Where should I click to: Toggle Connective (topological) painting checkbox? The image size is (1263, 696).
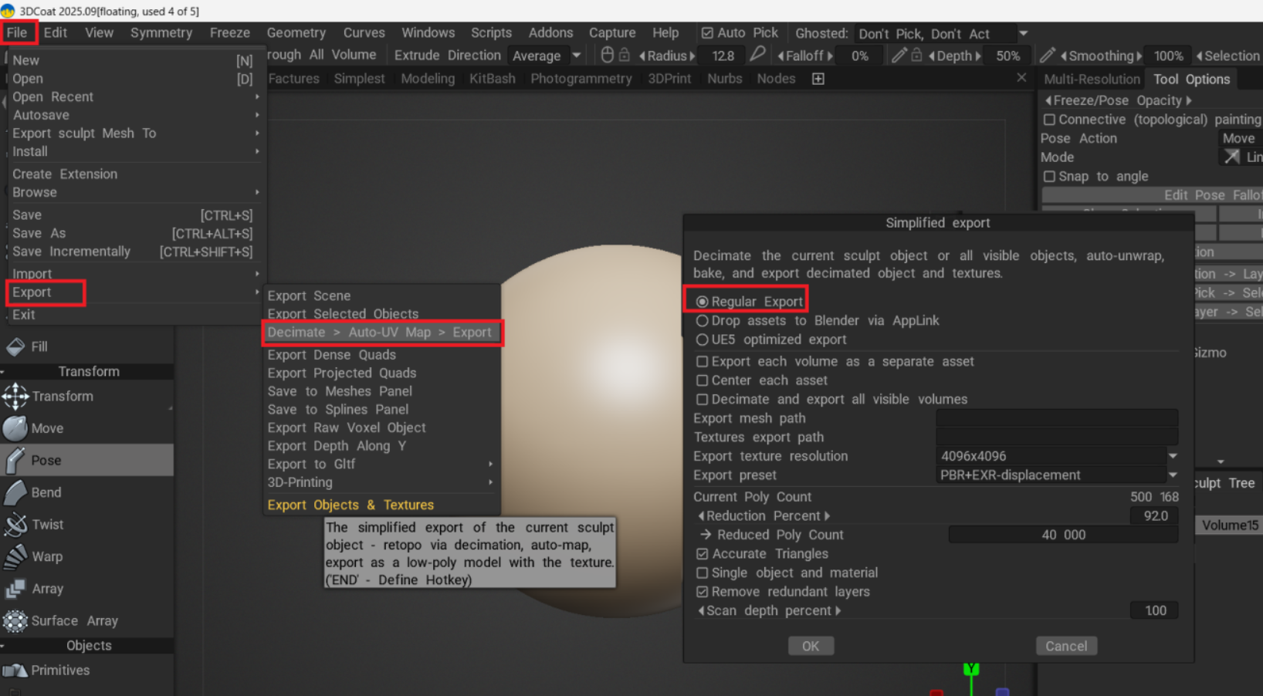(x=1049, y=120)
